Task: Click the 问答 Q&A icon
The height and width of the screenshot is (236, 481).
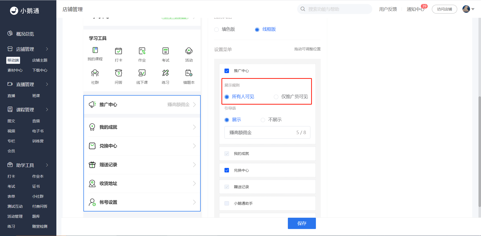Action: coord(118,73)
